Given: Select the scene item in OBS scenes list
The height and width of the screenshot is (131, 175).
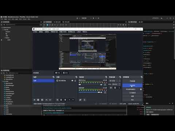Looking at the screenshot, I should 43,81.
